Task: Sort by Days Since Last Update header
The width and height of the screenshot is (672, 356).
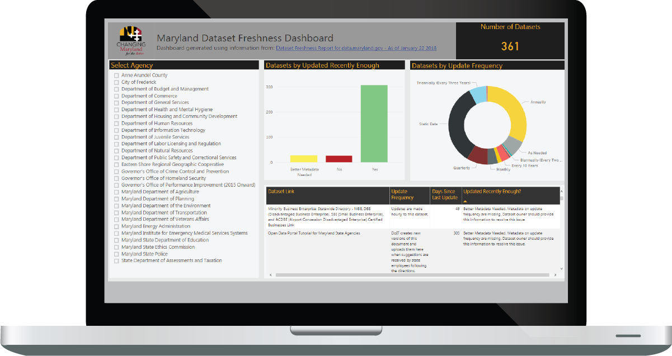Action: point(445,194)
